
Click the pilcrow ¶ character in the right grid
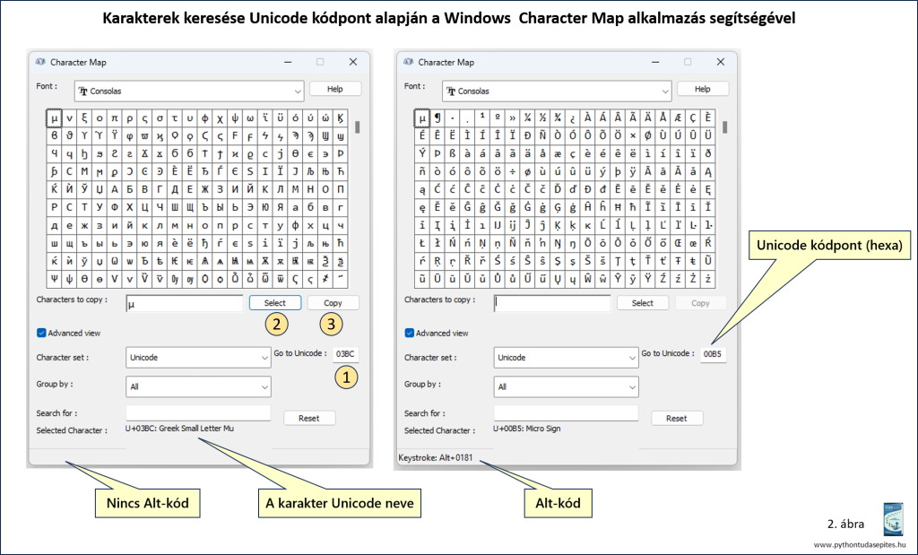[x=437, y=117]
